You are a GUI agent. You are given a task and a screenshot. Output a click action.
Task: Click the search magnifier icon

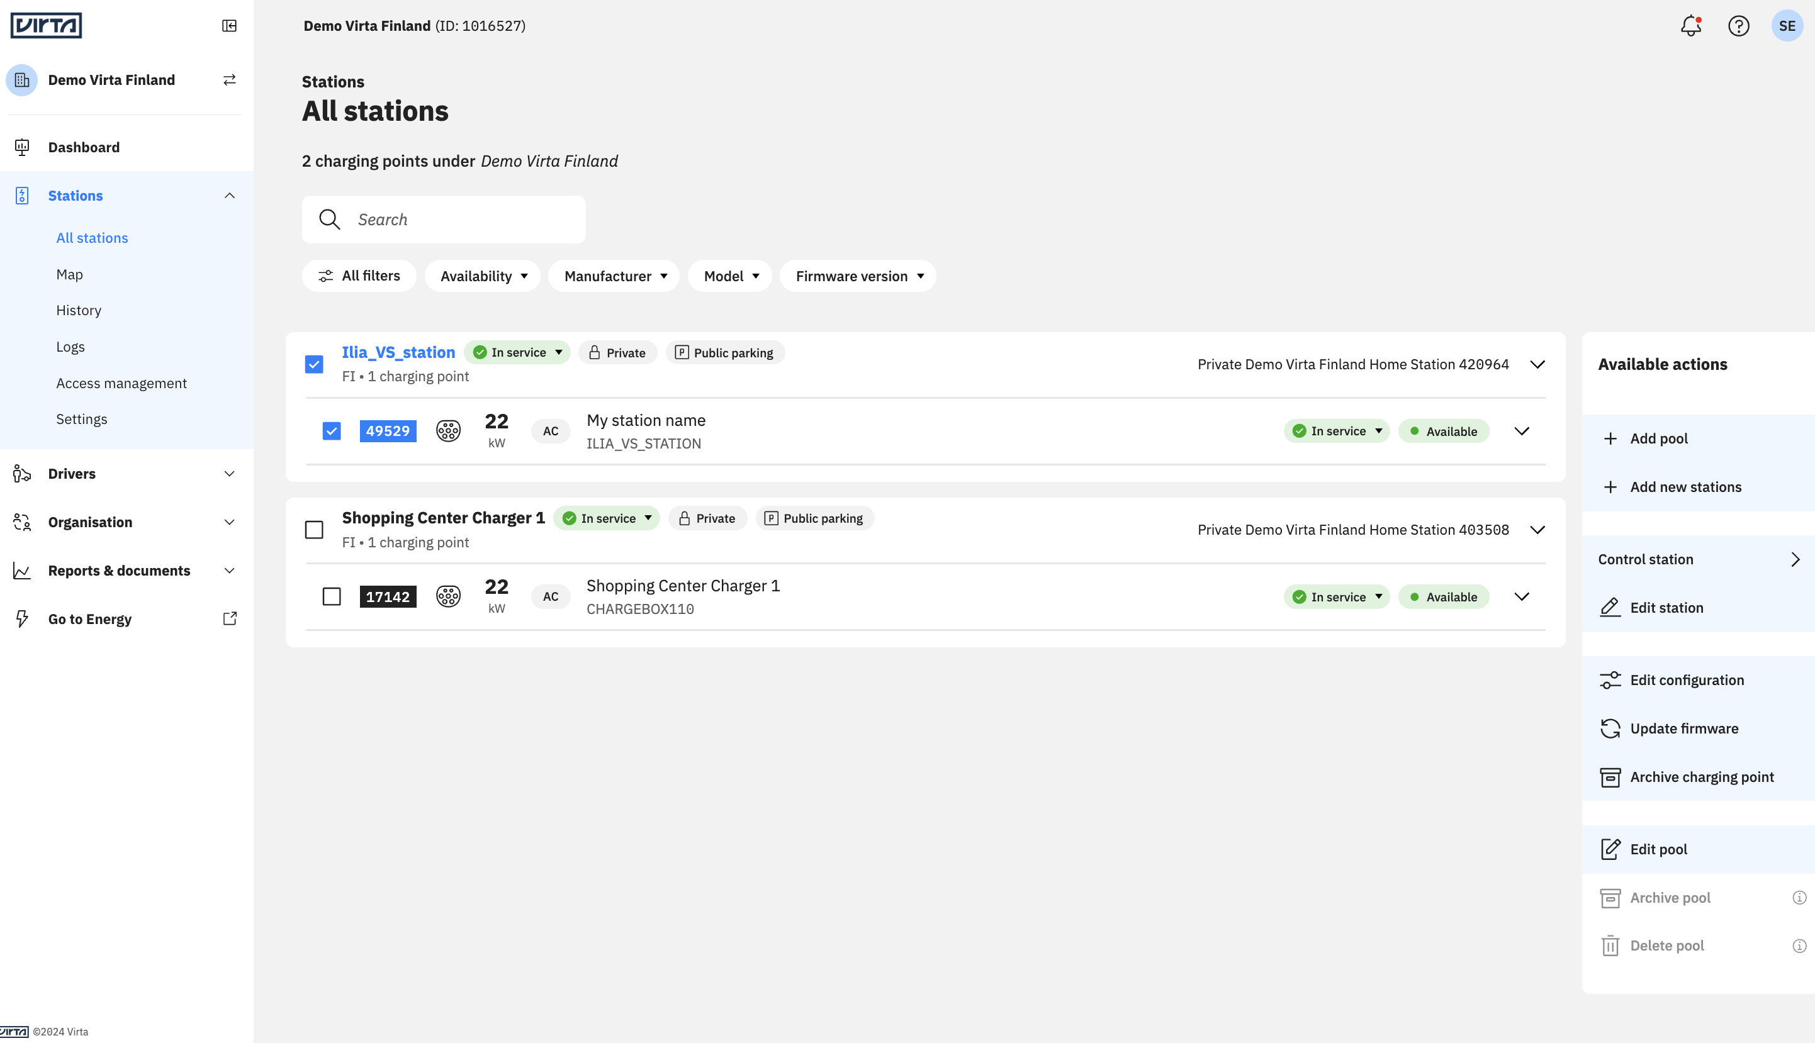click(330, 219)
